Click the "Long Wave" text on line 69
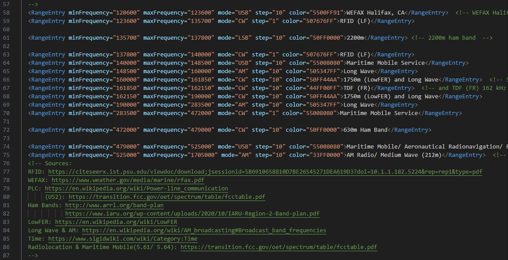Image resolution: width=508 pixels, height=260 pixels. (x=359, y=105)
